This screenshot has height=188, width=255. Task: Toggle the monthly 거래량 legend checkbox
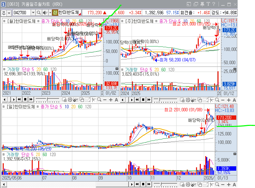click(x=4, y=69)
